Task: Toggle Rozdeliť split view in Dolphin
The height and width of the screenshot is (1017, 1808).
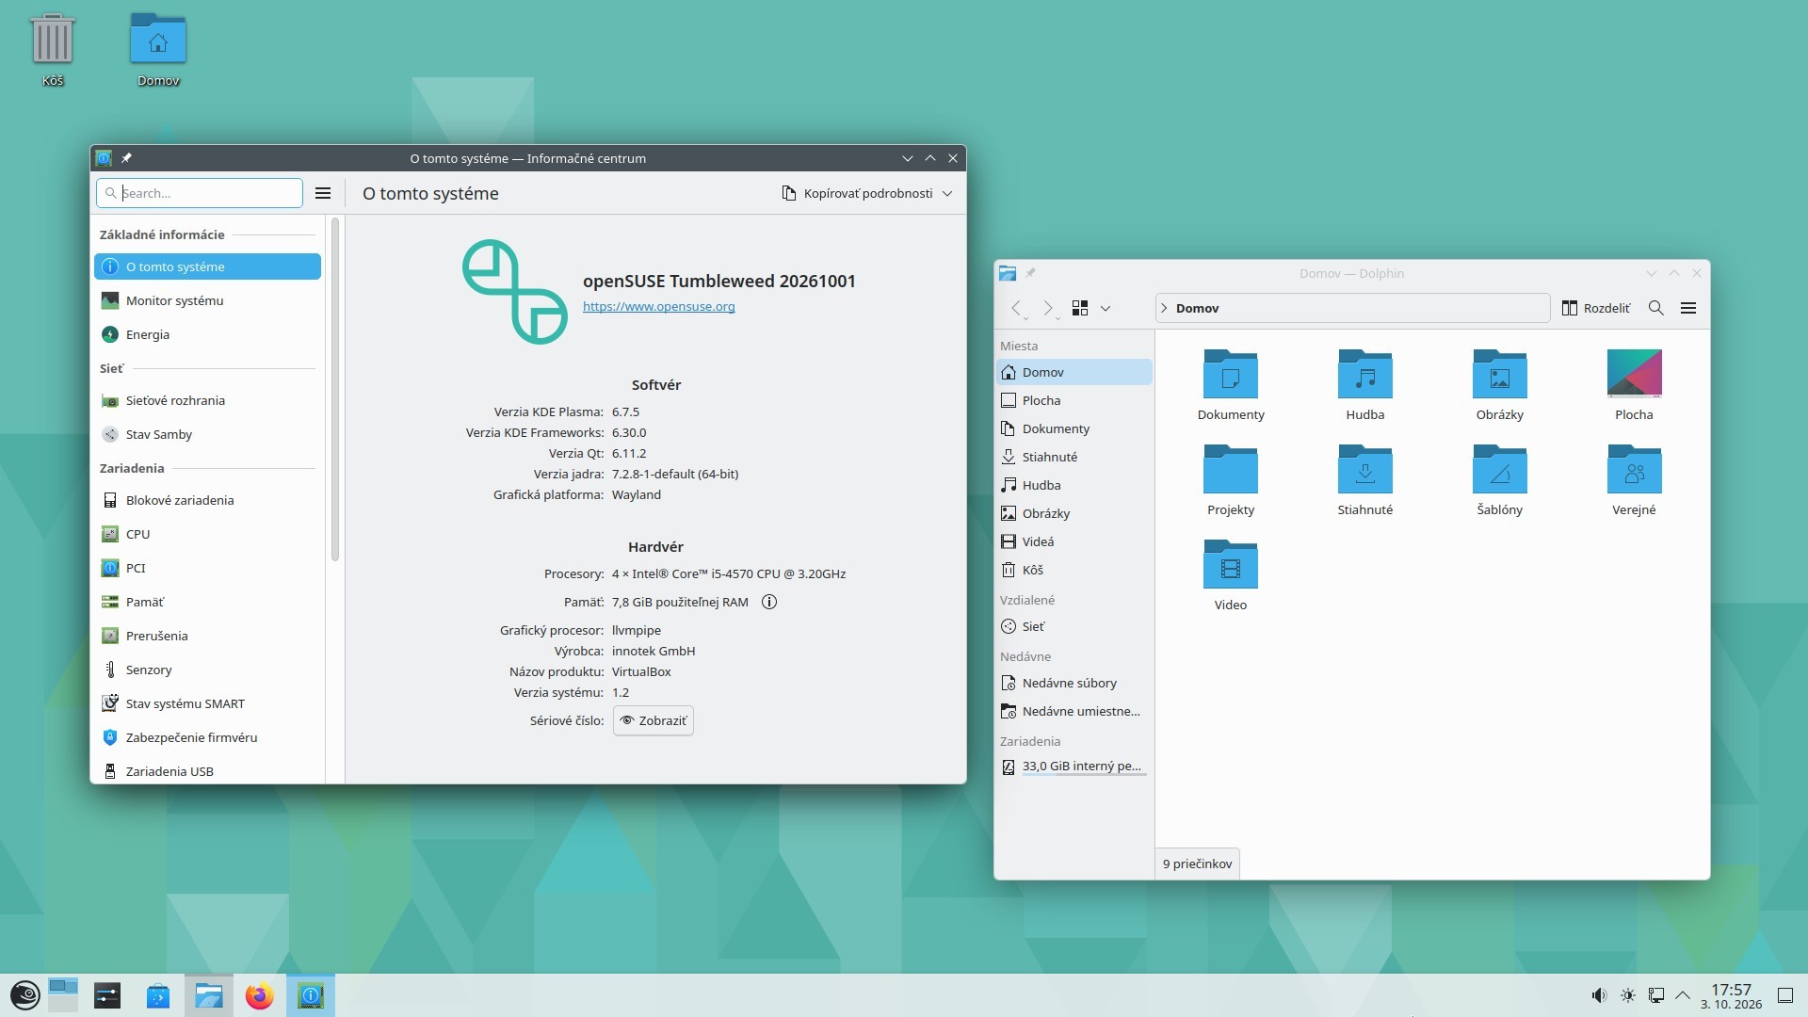Action: click(1596, 308)
